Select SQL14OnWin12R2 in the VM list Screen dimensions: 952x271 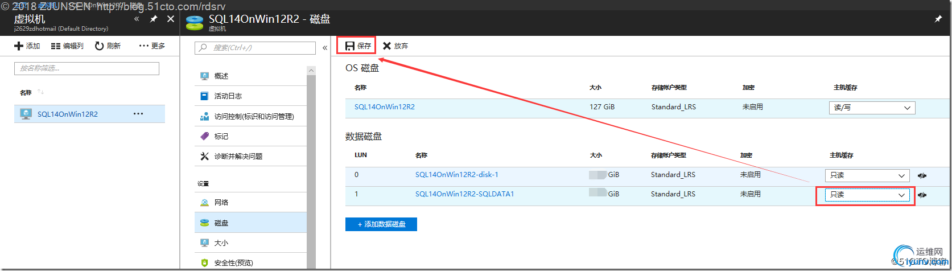click(x=89, y=114)
